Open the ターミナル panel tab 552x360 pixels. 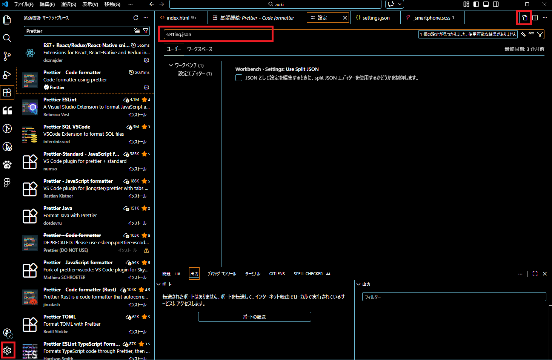tap(252, 274)
